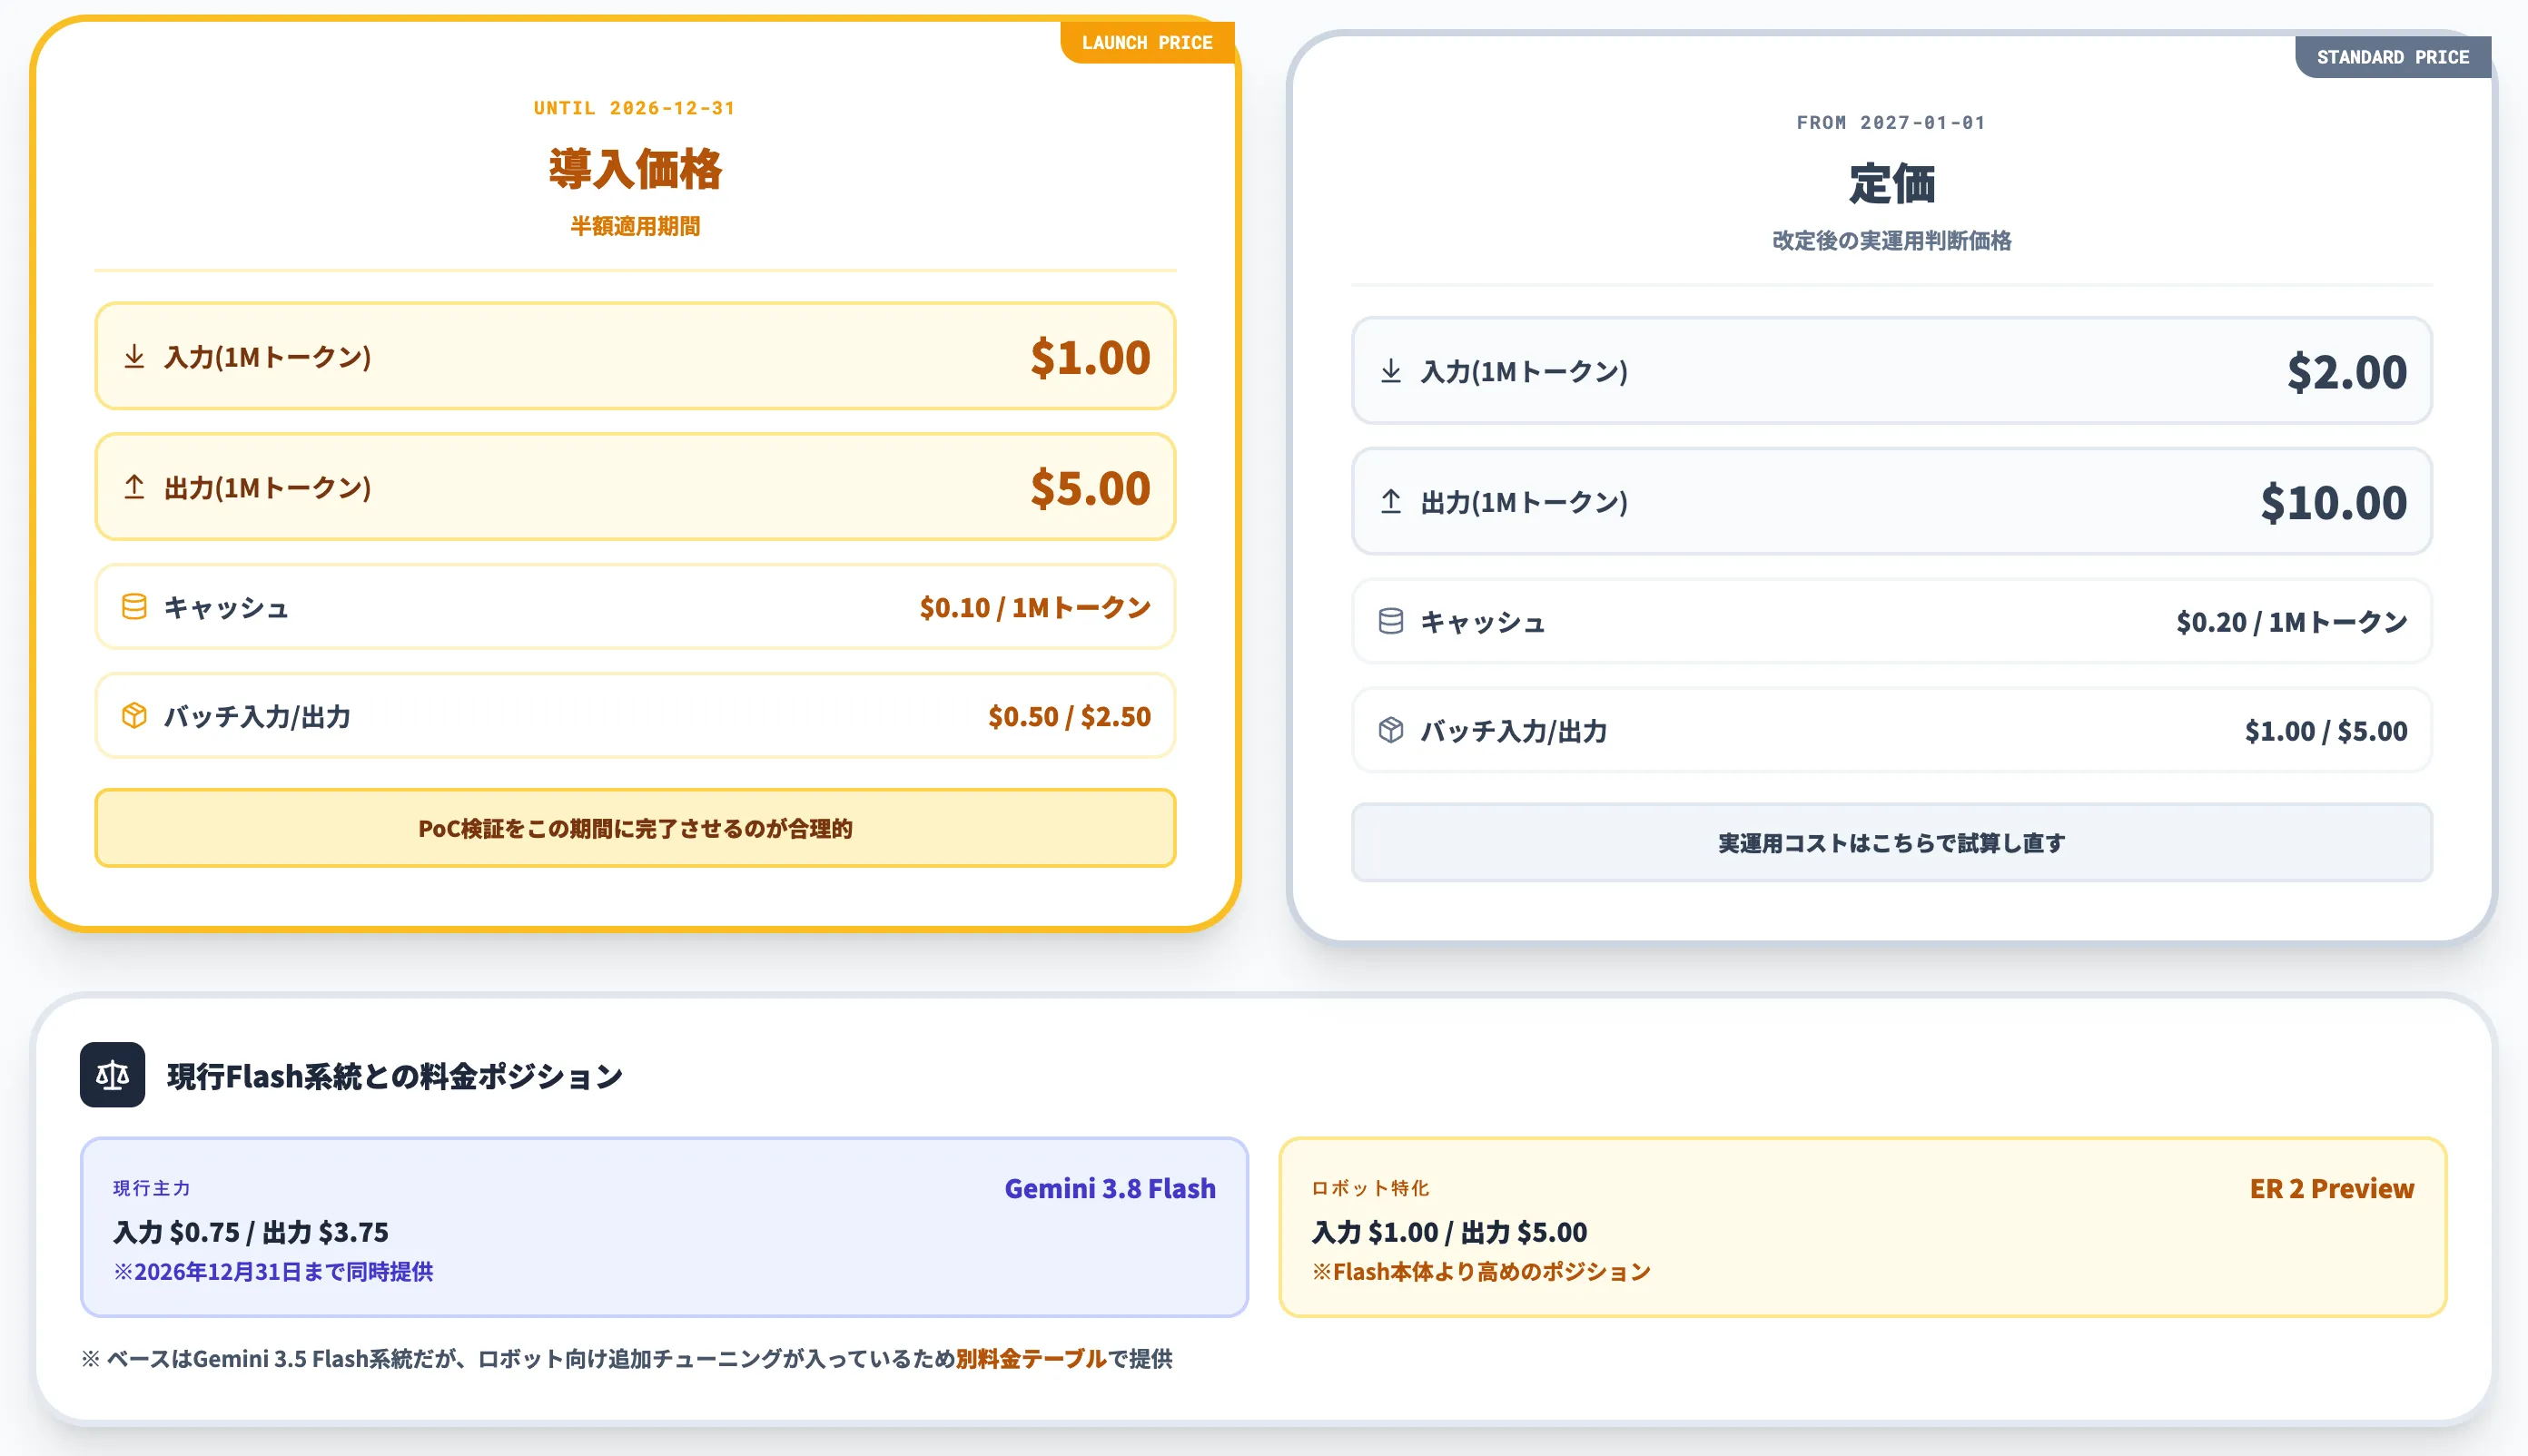Click the $5.00 launch output price
This screenshot has width=2528, height=1456.
click(x=1091, y=487)
